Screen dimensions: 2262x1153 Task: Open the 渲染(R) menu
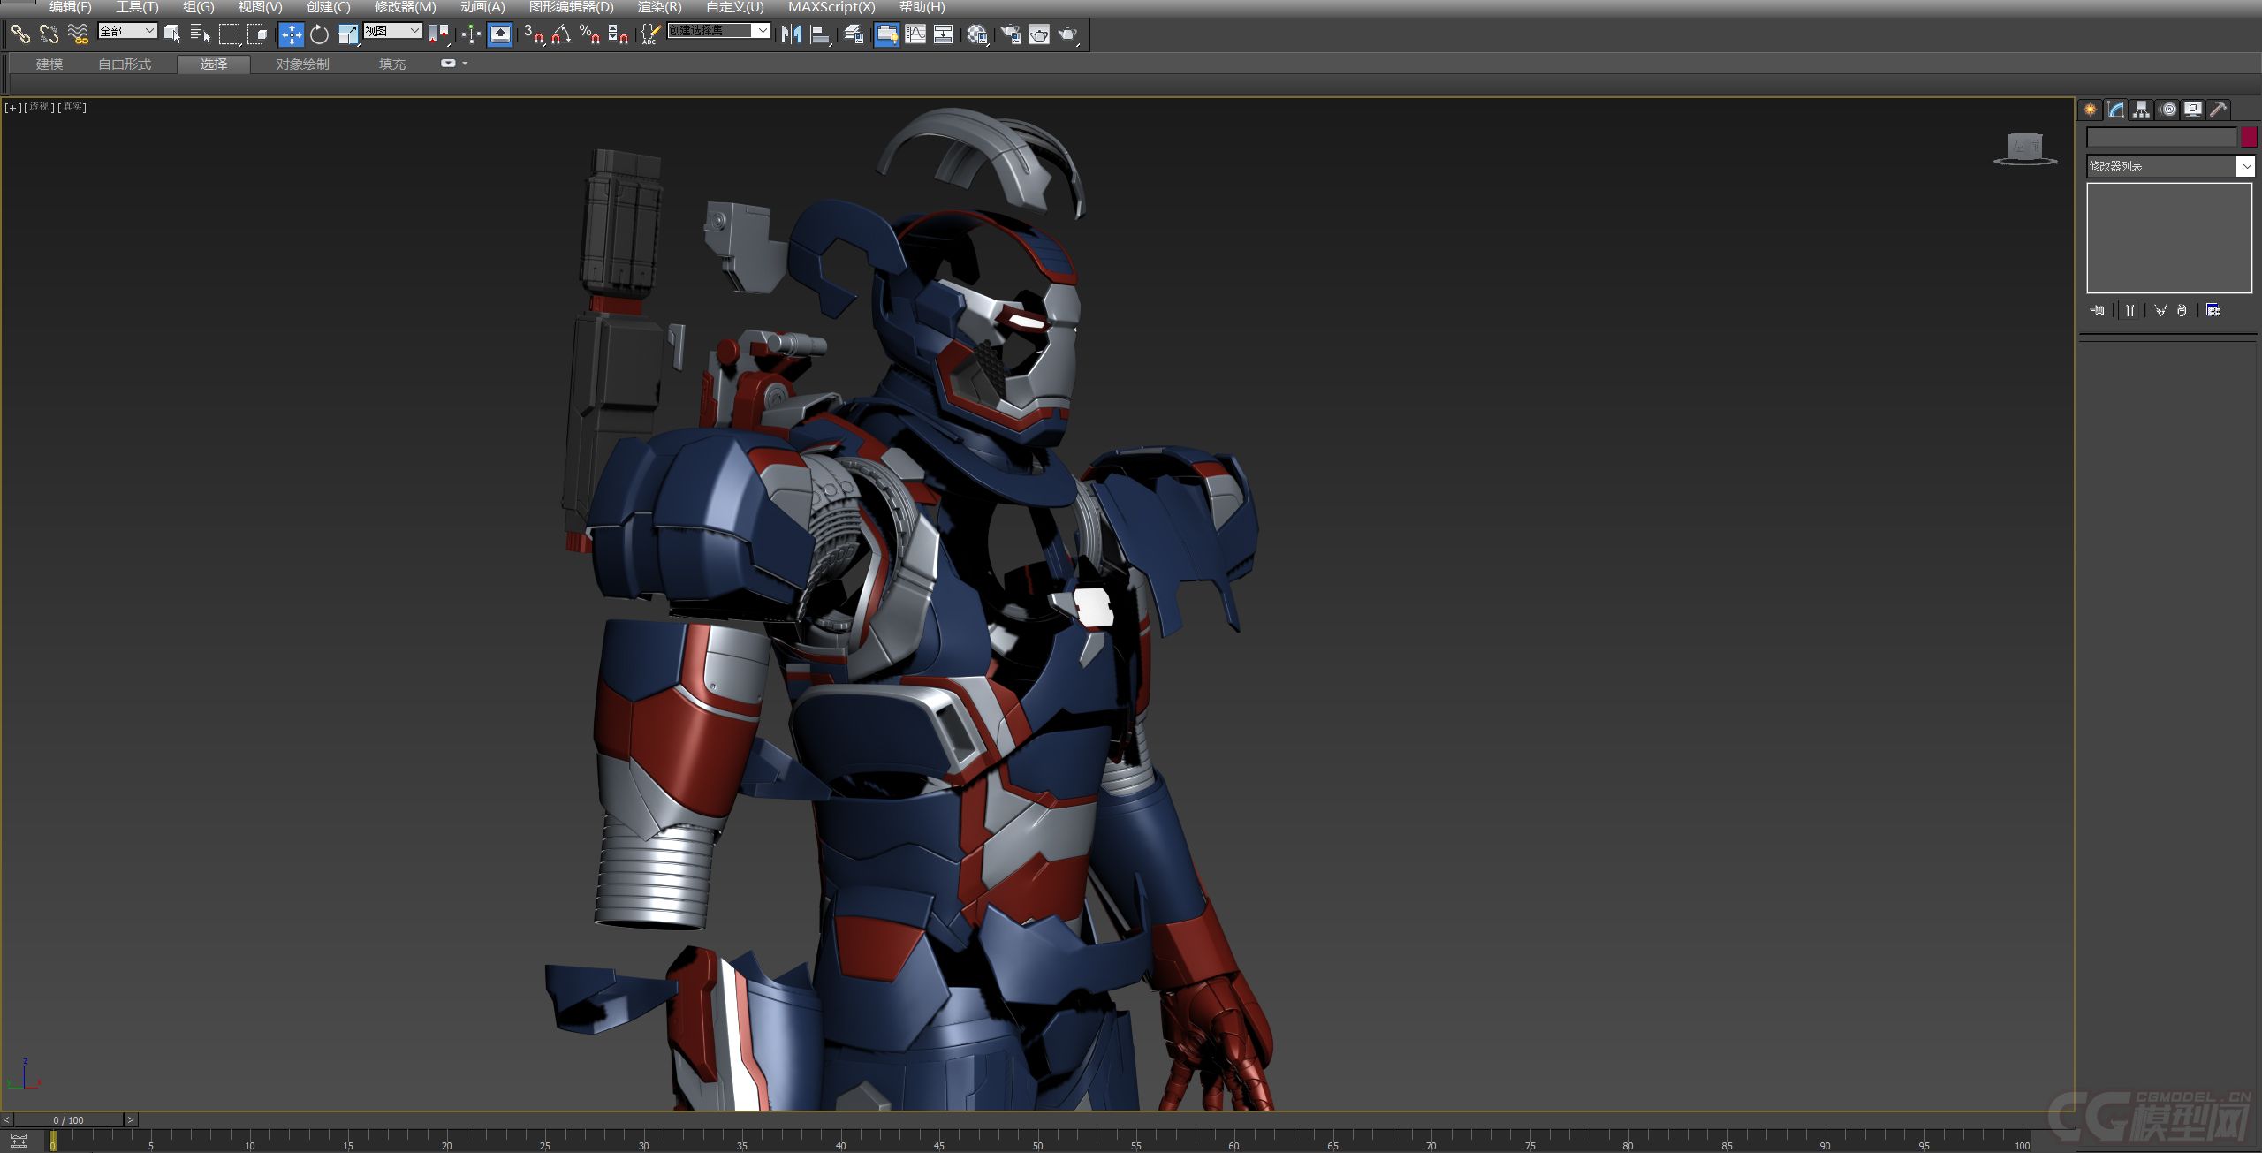click(660, 7)
